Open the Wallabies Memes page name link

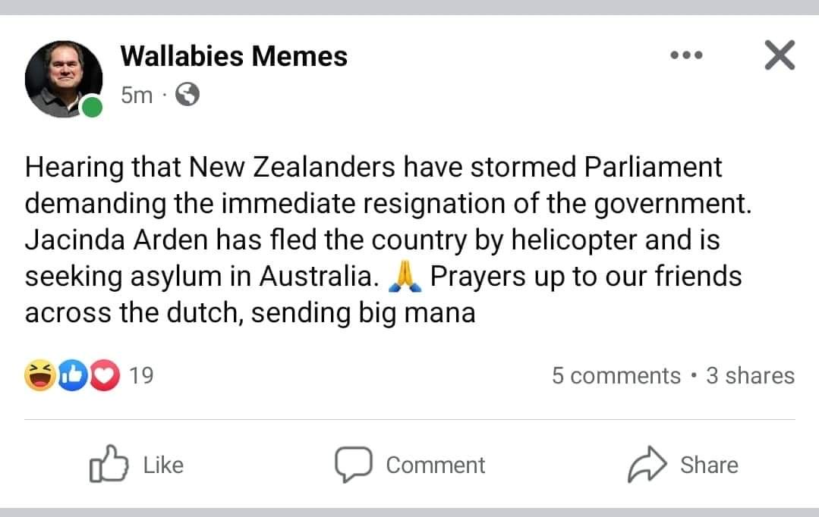tap(234, 56)
